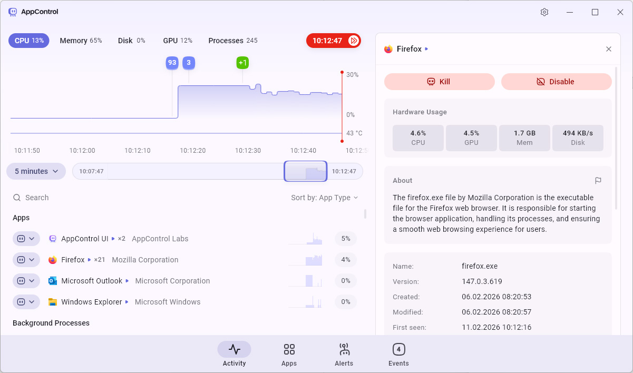Click the 93 event marker on graph
The width and height of the screenshot is (633, 373).
click(172, 63)
